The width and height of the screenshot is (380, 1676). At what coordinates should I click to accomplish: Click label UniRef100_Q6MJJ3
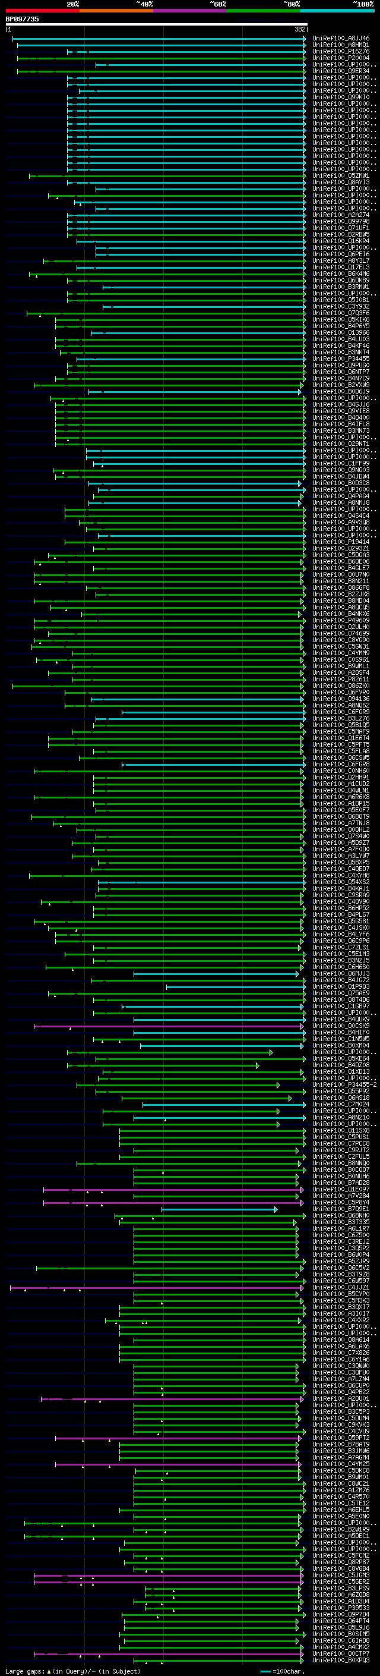(x=341, y=974)
